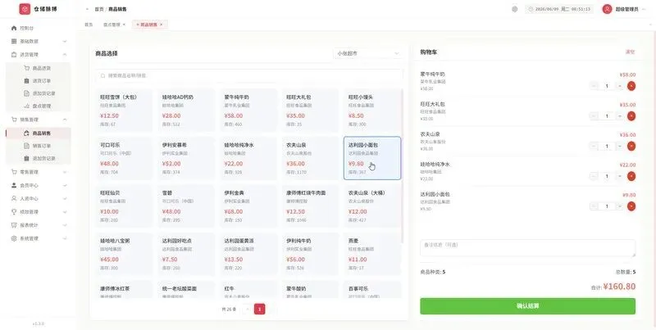Click the previous page arrow in pagination
Image resolution: width=656 pixels, height=330 pixels.
point(247,310)
